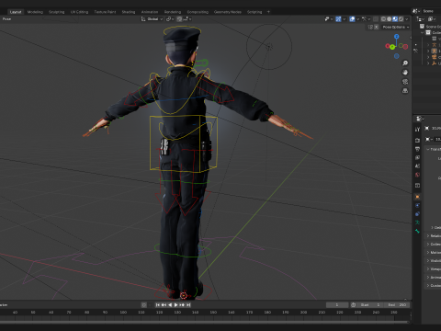This screenshot has height=331, width=441.
Task: Open the Output properties tab
Action: point(417,149)
